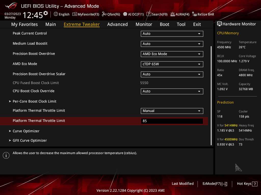Open CPU Boost Clock Override dropdown

(172, 91)
